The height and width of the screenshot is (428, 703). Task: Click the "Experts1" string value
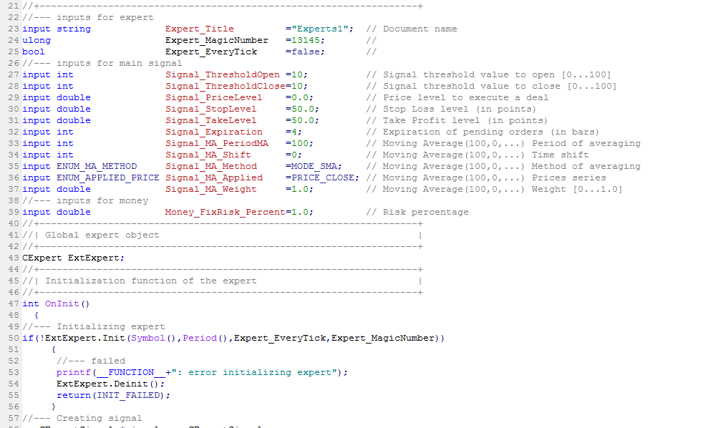click(x=320, y=29)
